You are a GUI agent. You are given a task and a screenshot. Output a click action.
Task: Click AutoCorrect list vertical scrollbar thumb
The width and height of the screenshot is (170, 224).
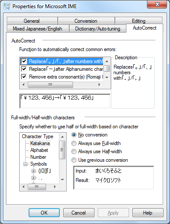[107, 69]
